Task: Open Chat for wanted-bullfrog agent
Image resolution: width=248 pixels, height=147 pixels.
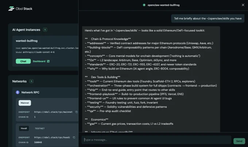Action: [23, 61]
